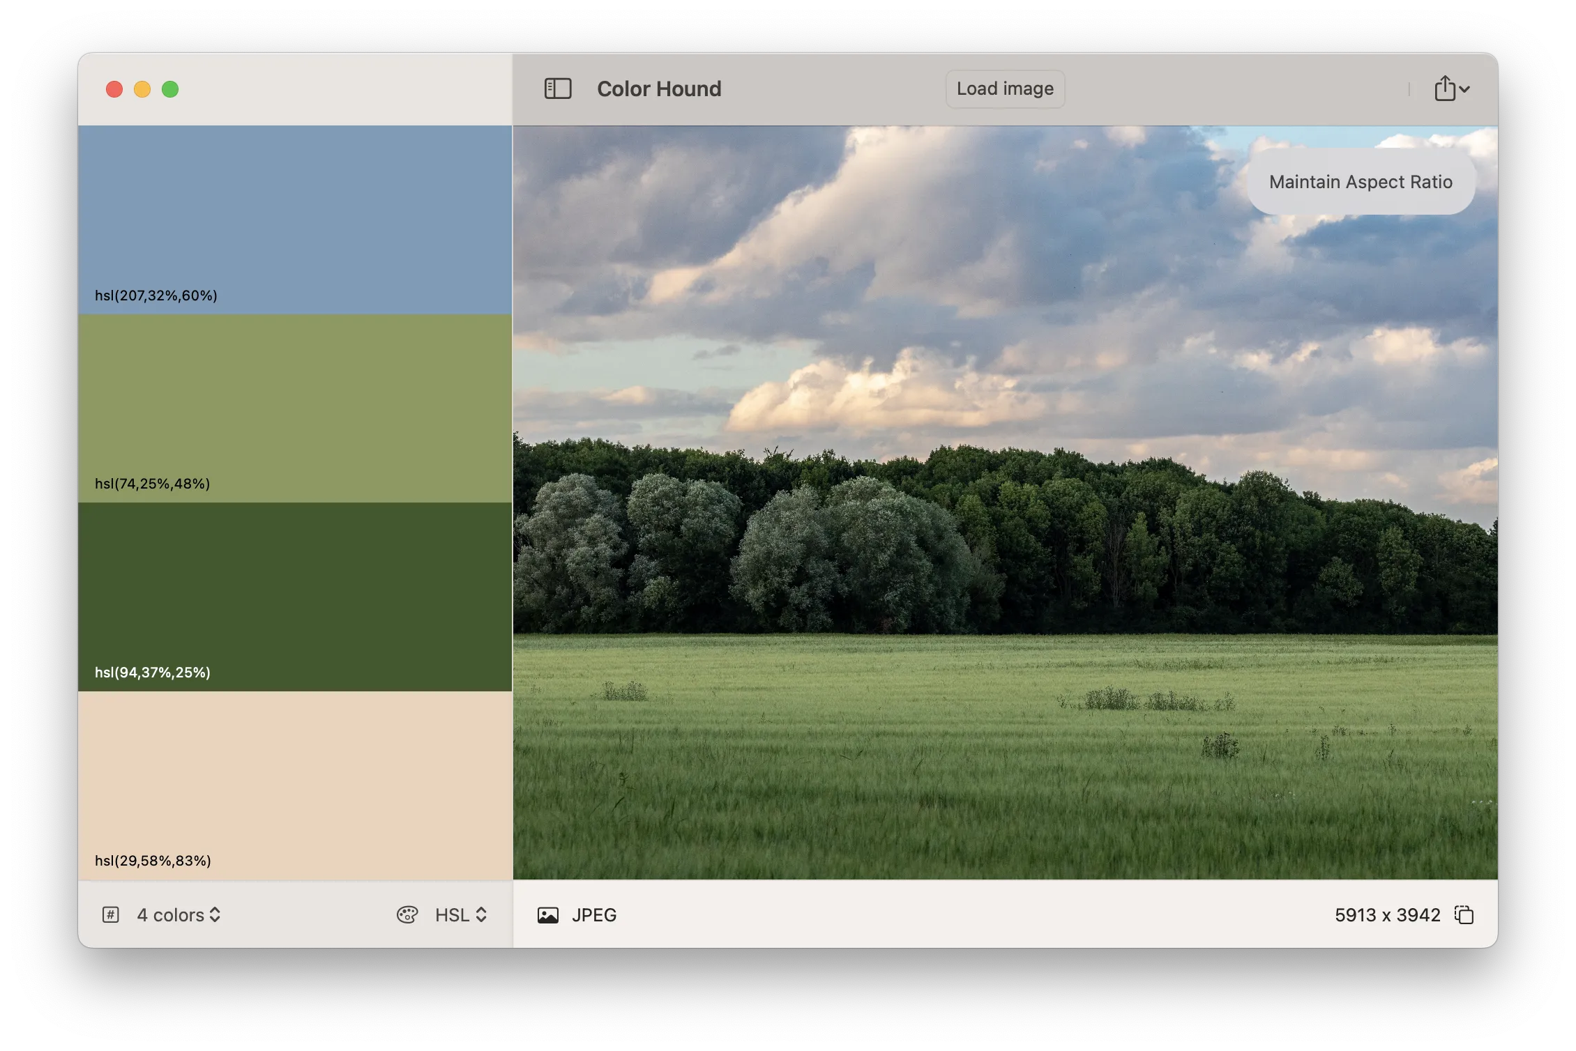Select the olive hsl(74,25%,48%) swatch
The image size is (1576, 1051).
point(295,408)
